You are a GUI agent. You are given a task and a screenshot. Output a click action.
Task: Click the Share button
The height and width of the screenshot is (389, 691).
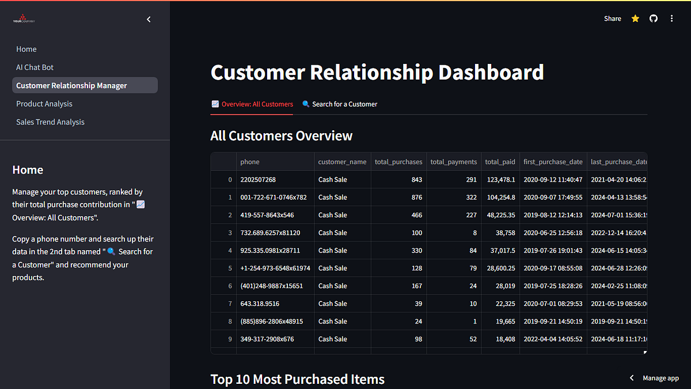coord(612,18)
